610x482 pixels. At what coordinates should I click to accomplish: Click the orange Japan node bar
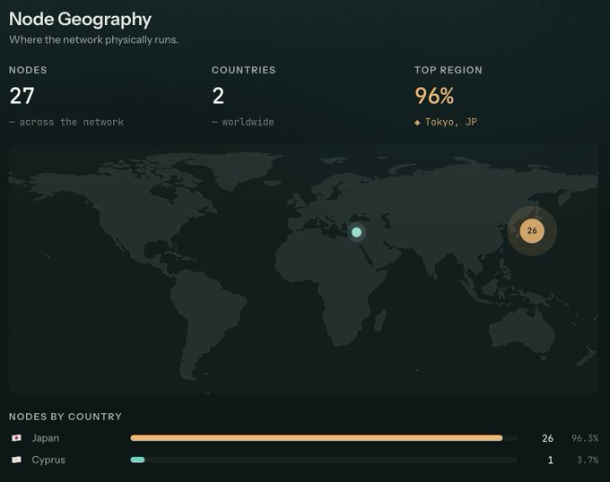(317, 438)
